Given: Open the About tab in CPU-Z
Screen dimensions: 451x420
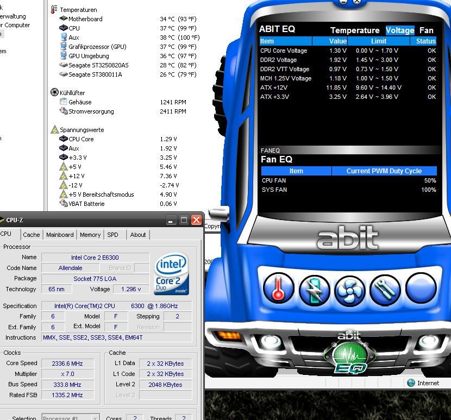Looking at the screenshot, I should [138, 235].
